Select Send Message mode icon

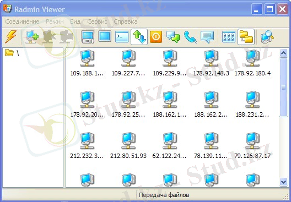point(207,37)
